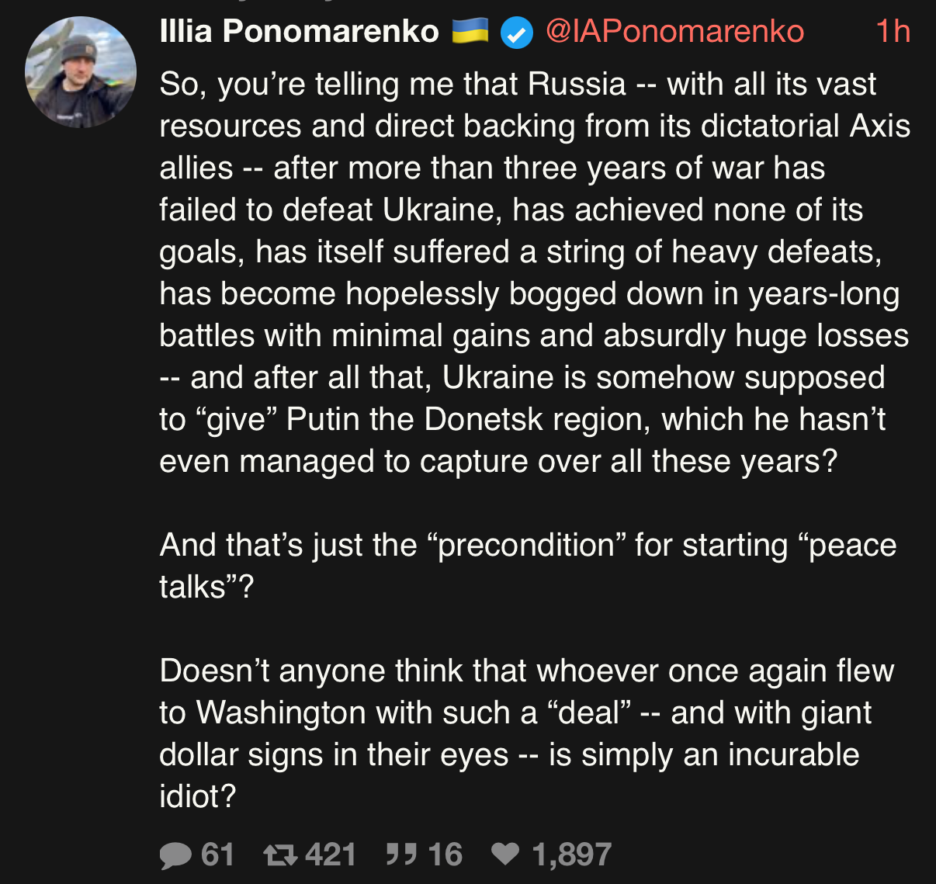
Task: Click the like count 1,897
Action: click(x=571, y=855)
